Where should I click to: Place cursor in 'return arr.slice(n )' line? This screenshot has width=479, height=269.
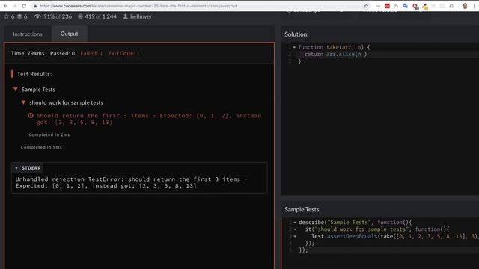pos(335,54)
